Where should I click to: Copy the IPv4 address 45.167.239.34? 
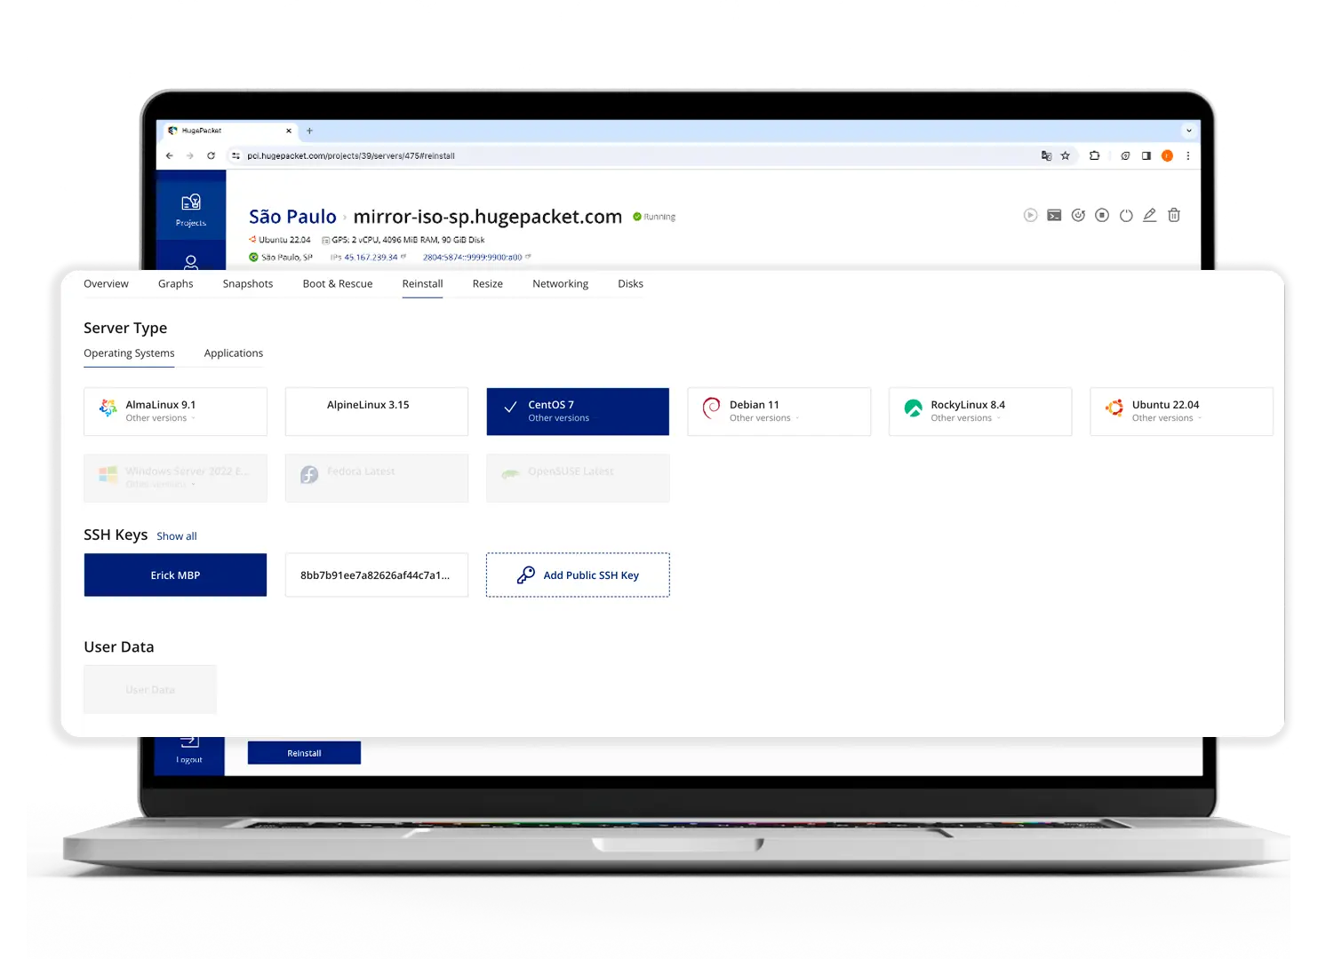pyautogui.click(x=403, y=257)
